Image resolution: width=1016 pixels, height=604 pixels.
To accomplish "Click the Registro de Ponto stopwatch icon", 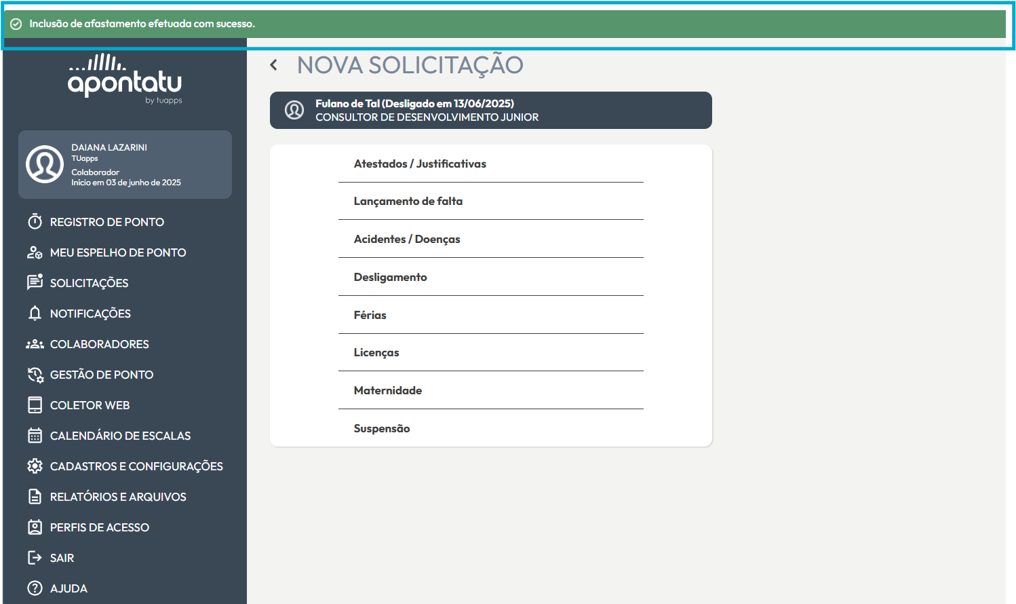I will point(35,222).
